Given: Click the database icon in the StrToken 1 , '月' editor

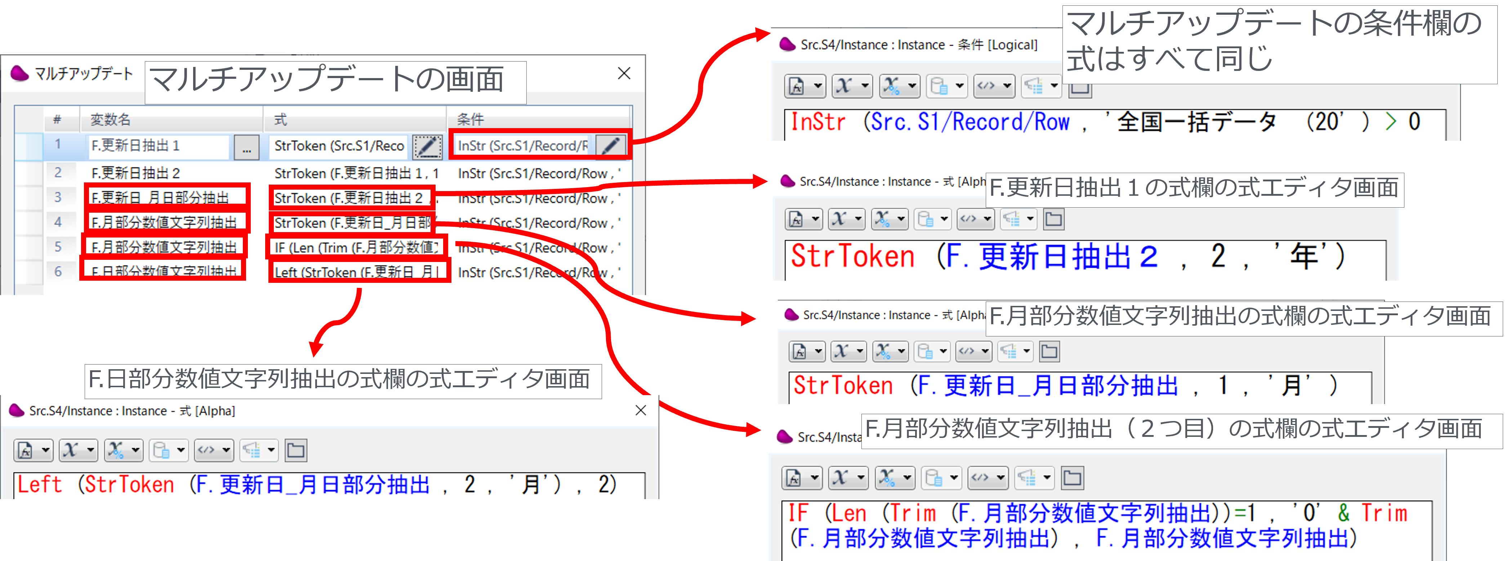Looking at the screenshot, I should (x=926, y=352).
